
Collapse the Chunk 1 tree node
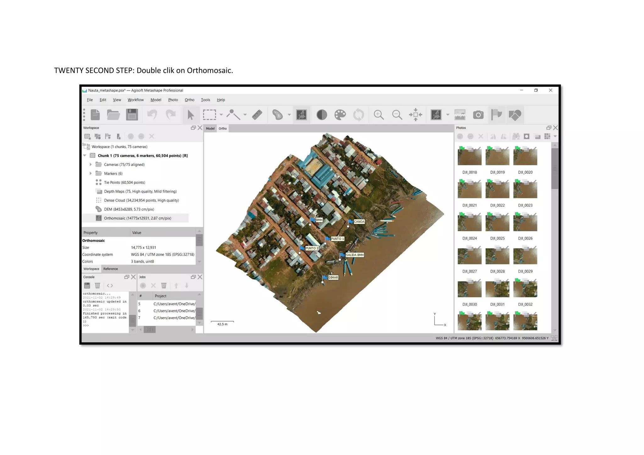point(85,156)
